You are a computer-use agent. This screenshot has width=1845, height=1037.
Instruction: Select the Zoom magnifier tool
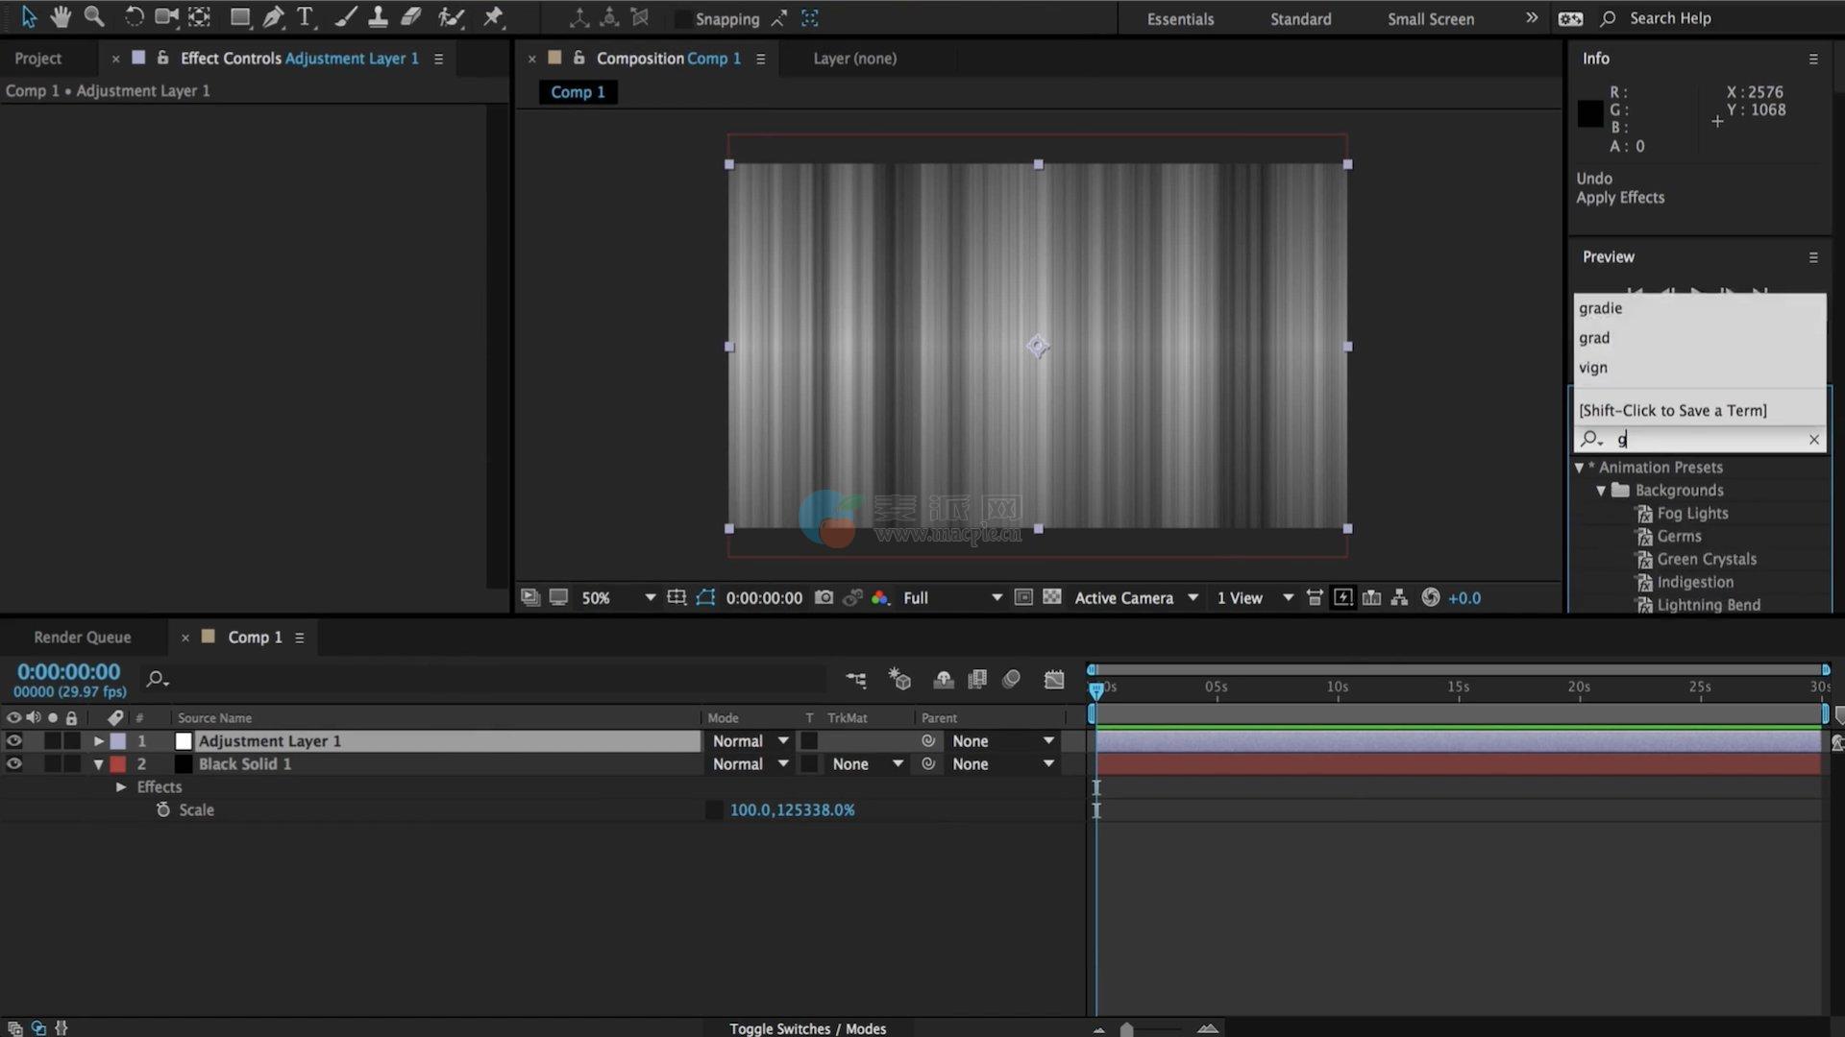pyautogui.click(x=93, y=16)
